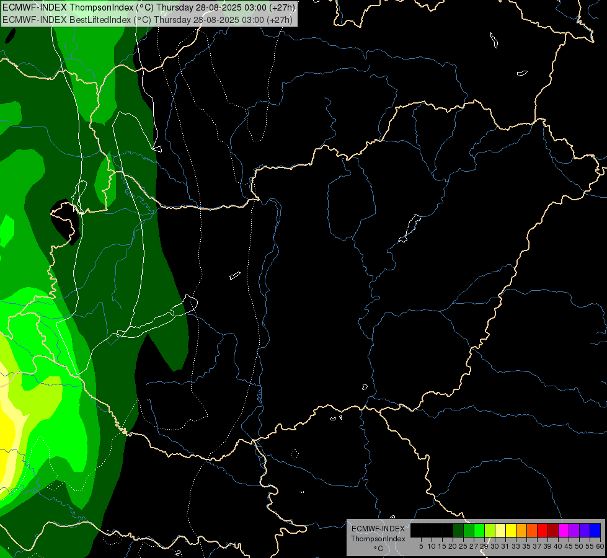Image resolution: width=607 pixels, height=558 pixels.
Task: Click the ECMWF-INDEX label in the legend
Action: pyautogui.click(x=378, y=529)
